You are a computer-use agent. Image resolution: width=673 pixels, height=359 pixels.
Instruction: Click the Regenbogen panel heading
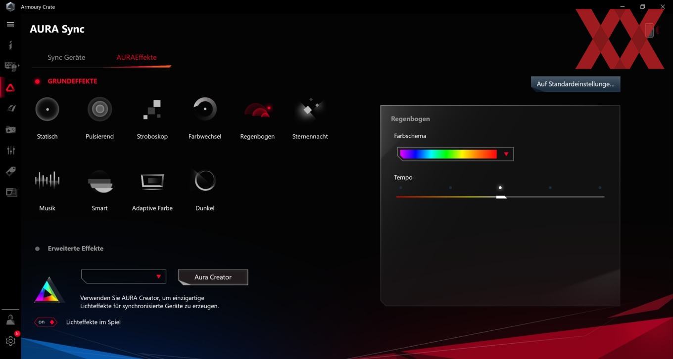(x=410, y=119)
